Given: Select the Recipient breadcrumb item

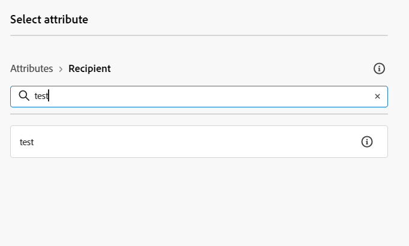Looking at the screenshot, I should pos(89,68).
